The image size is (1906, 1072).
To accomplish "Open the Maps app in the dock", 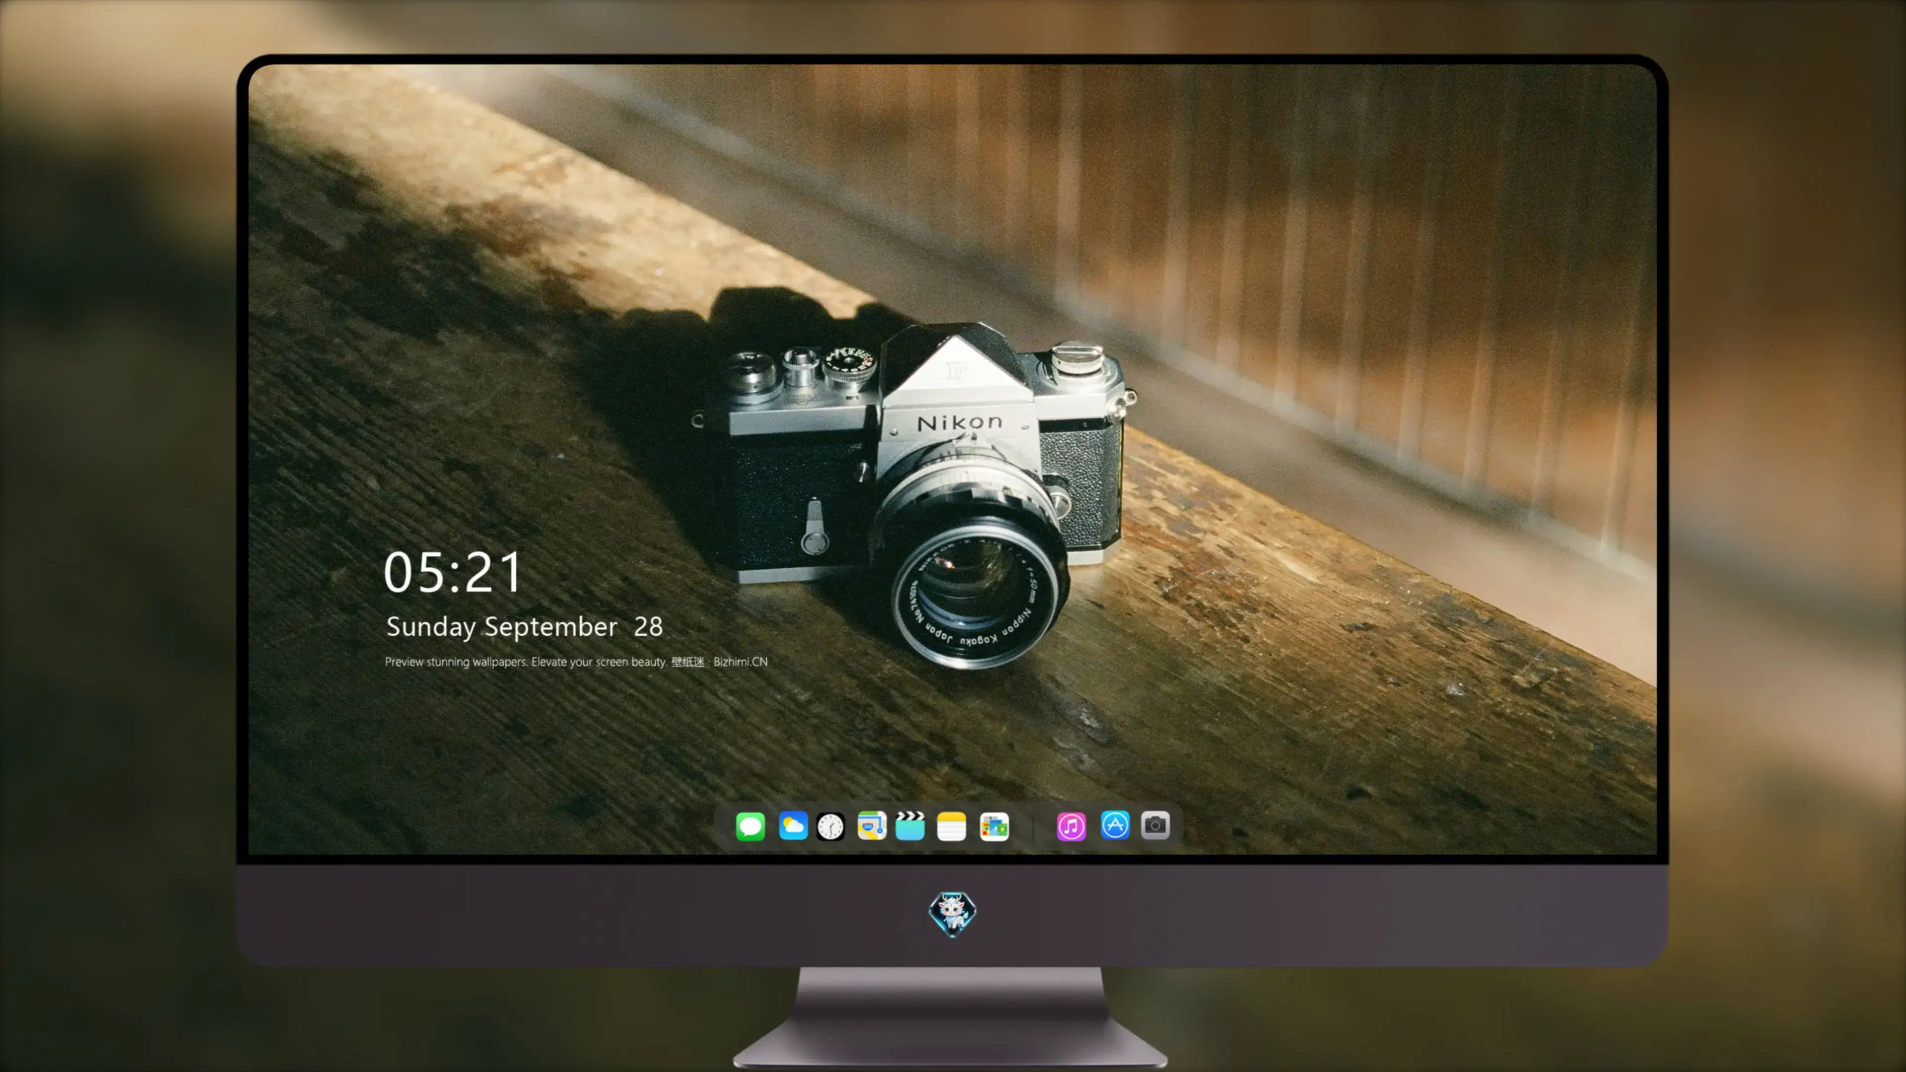I will pyautogui.click(x=872, y=826).
